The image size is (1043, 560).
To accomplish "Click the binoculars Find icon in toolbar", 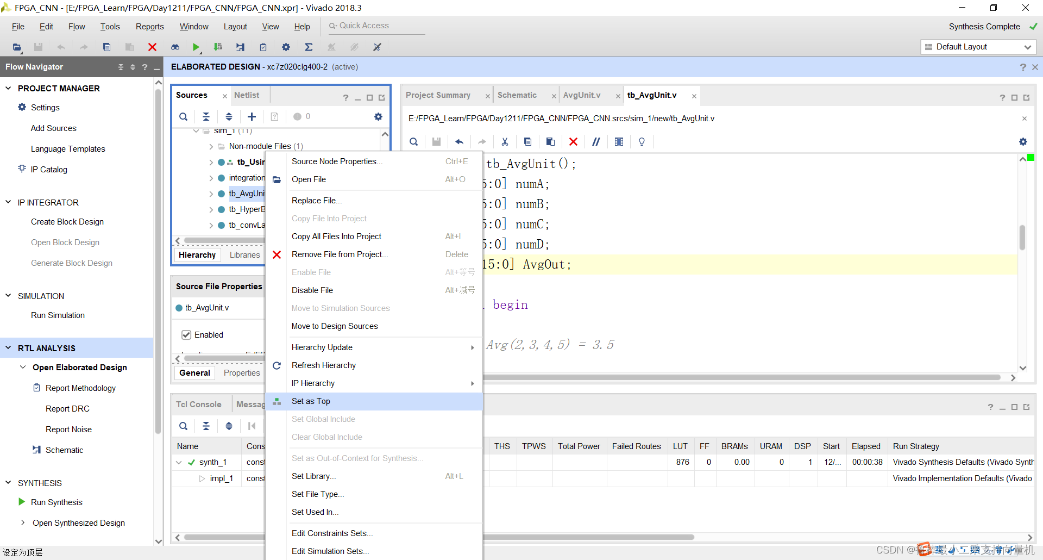I will tap(175, 47).
